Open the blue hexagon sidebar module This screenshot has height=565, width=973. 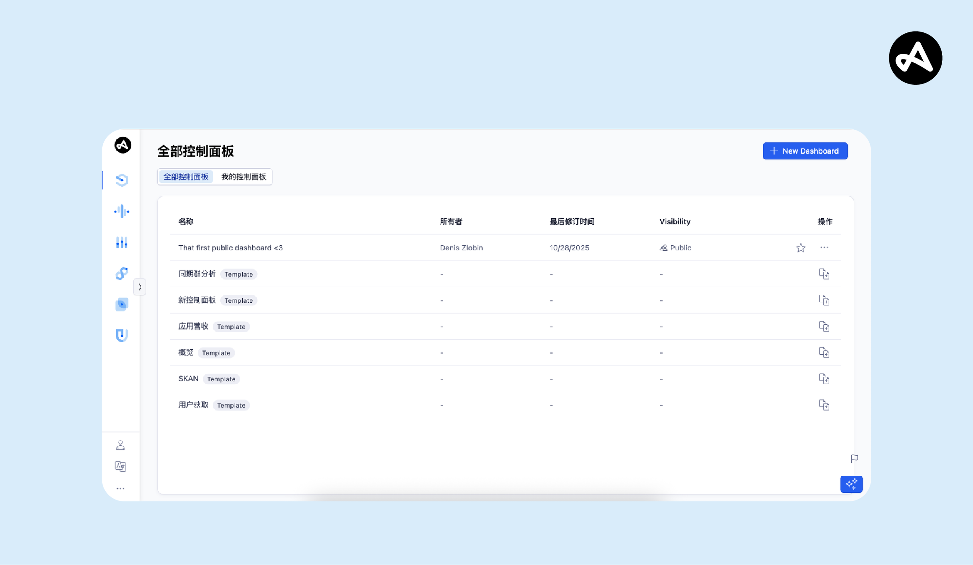122,180
